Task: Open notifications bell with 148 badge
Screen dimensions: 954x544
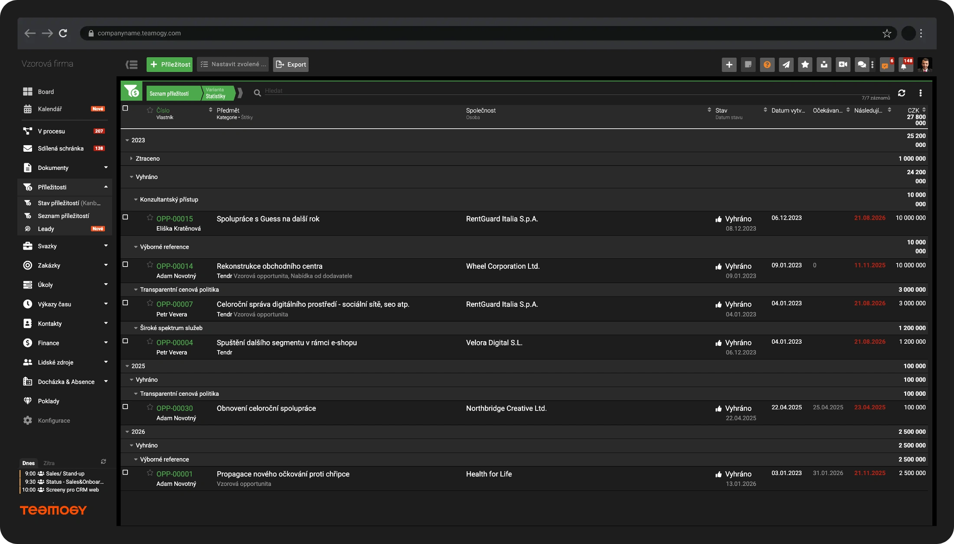Action: [x=905, y=65]
